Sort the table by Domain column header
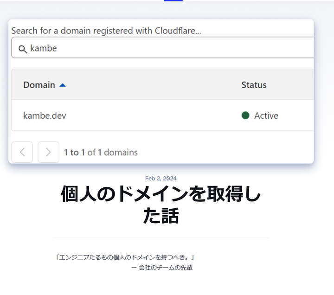Image resolution: width=334 pixels, height=295 pixels. 39,85
